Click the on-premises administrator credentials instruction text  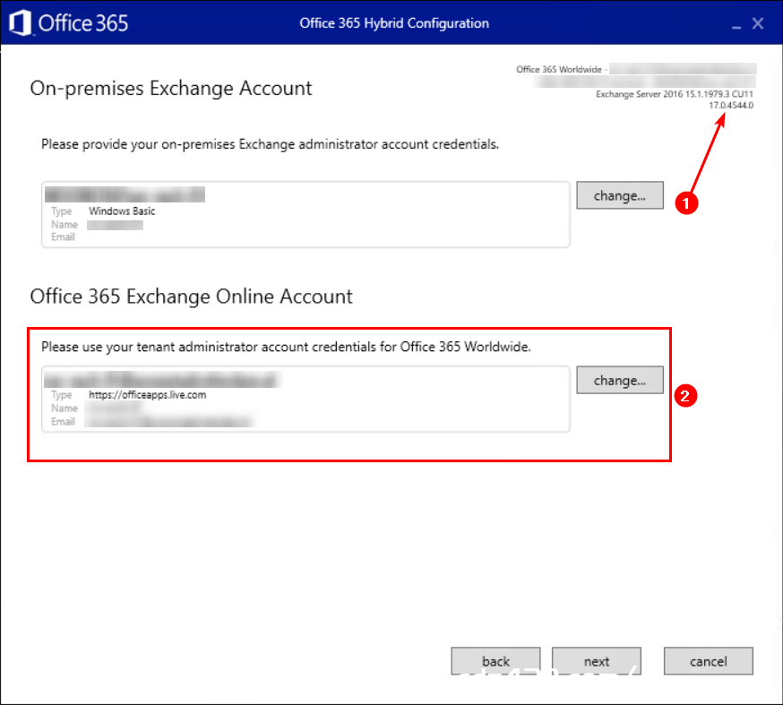coord(271,144)
